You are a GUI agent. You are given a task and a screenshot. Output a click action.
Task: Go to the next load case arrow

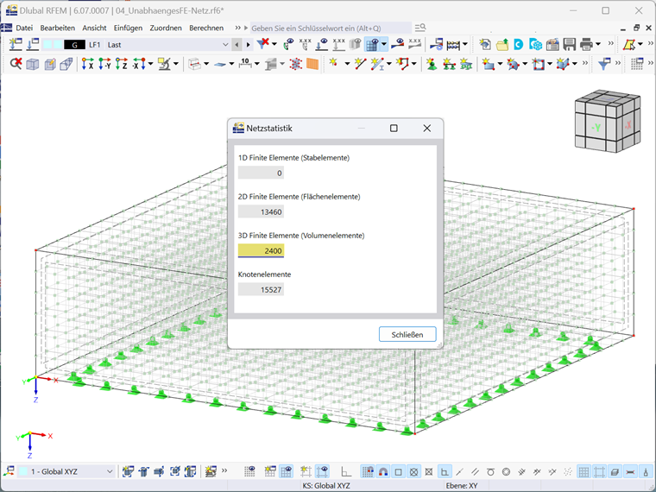pos(248,44)
